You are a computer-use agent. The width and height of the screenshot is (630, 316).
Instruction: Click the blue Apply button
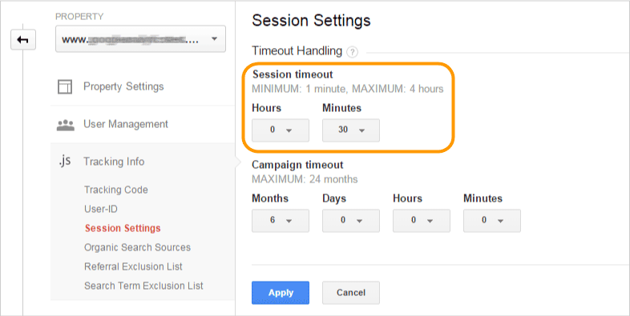click(x=281, y=293)
